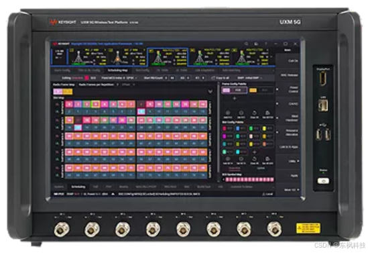Click the Radio Frames per Repetition value field
The image size is (368, 253).
point(117,85)
